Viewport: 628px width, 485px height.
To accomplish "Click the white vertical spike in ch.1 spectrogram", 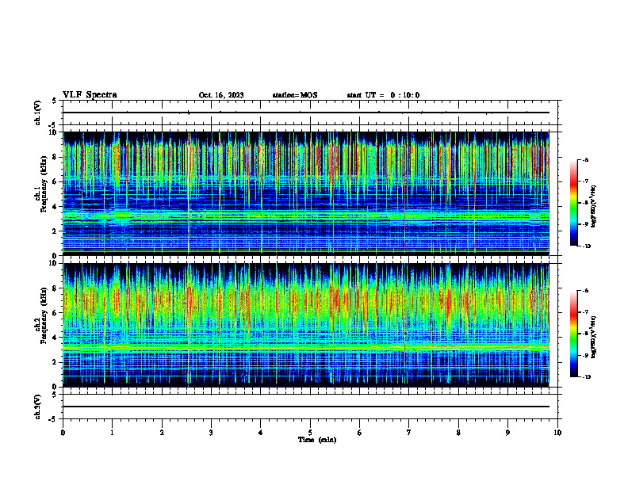I will click(x=188, y=193).
